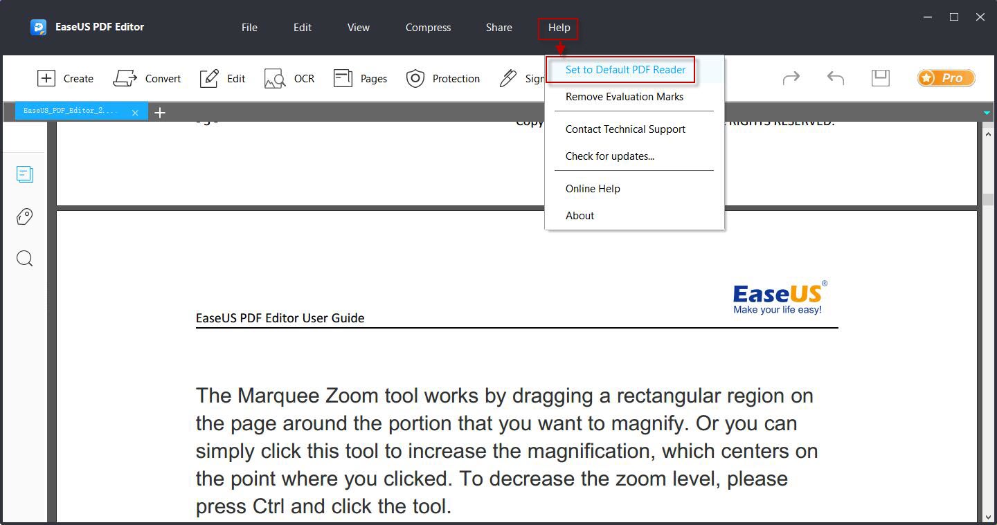Launch the OCR tool
Image resolution: width=997 pixels, height=525 pixels.
point(289,78)
